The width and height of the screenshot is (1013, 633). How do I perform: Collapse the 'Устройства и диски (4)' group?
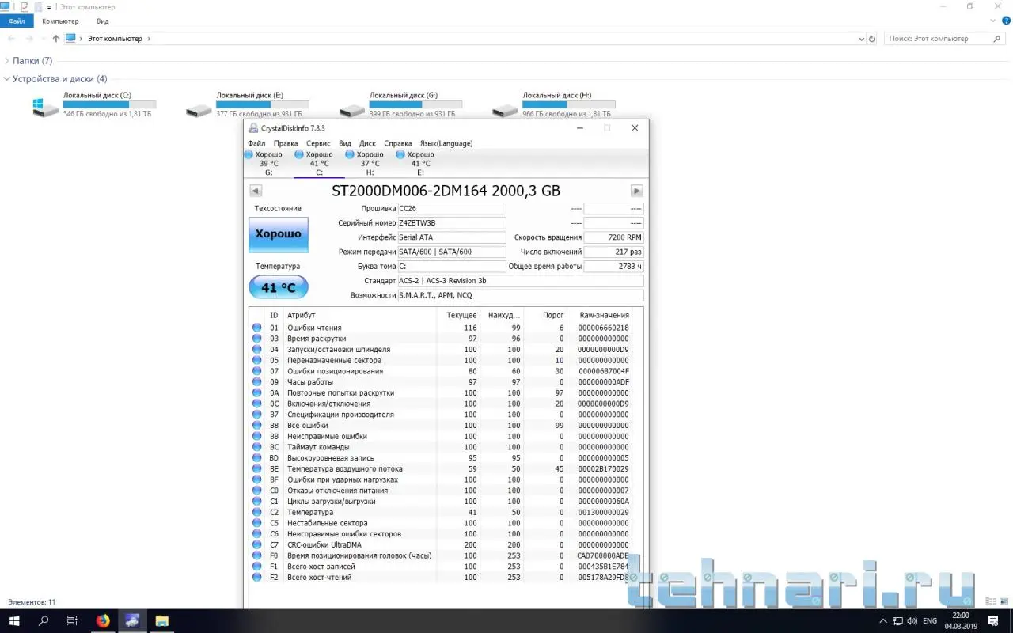[x=7, y=79]
